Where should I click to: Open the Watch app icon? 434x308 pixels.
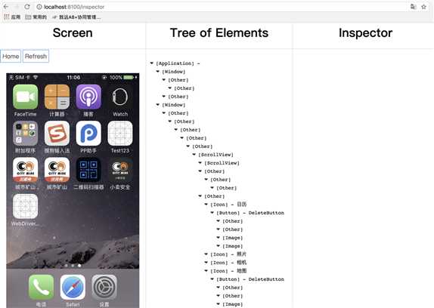120,97
